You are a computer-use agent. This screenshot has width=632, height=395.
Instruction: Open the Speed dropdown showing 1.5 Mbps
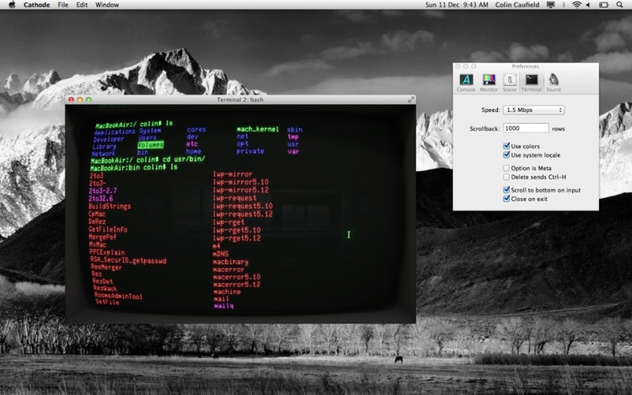click(x=533, y=110)
